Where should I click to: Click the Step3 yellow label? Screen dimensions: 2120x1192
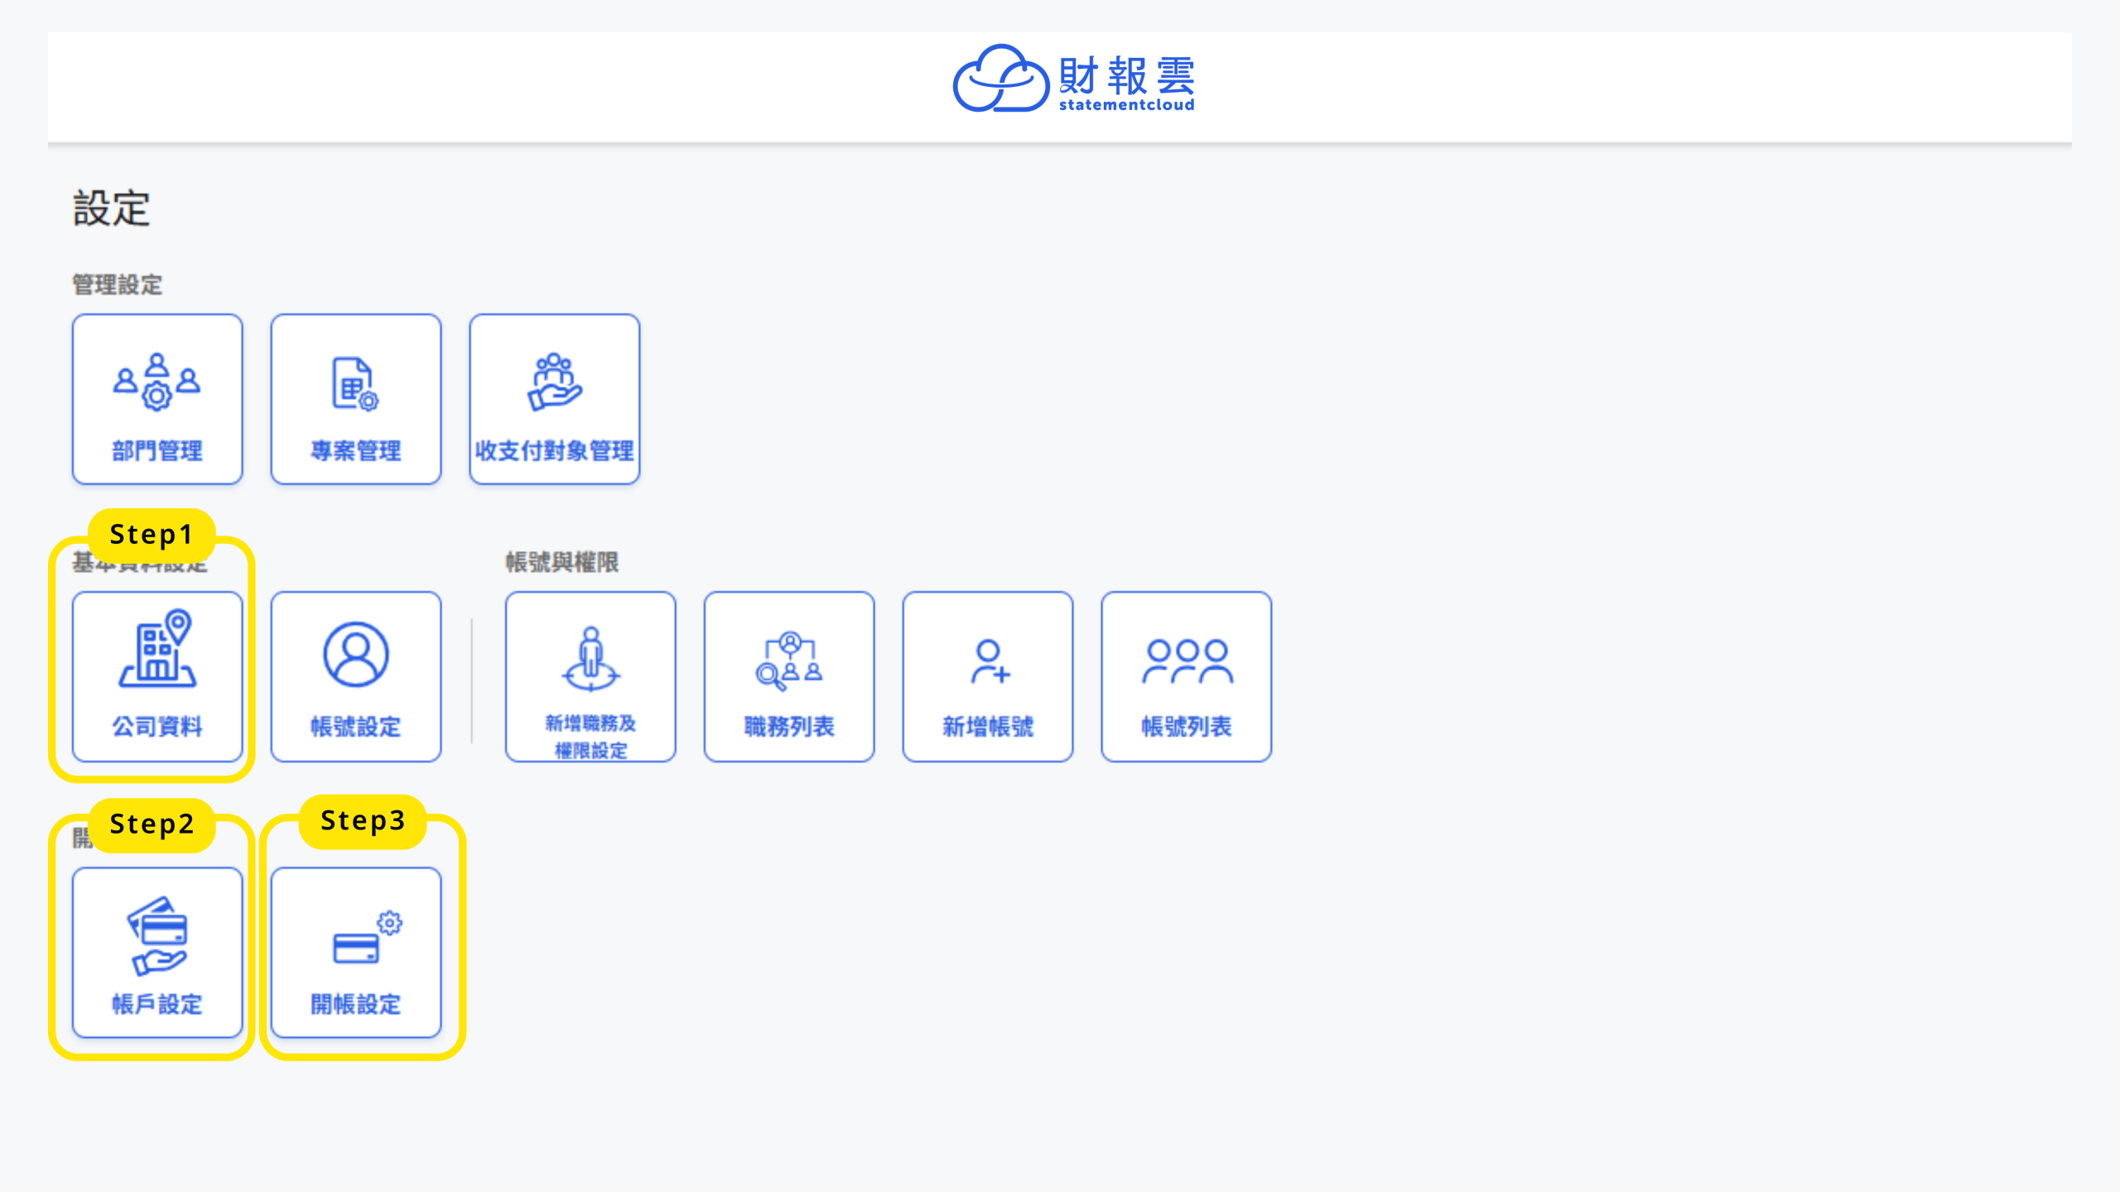point(363,821)
